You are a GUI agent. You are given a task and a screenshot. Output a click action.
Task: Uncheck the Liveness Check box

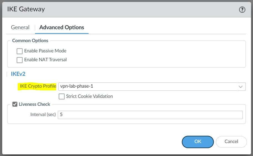click(15, 104)
